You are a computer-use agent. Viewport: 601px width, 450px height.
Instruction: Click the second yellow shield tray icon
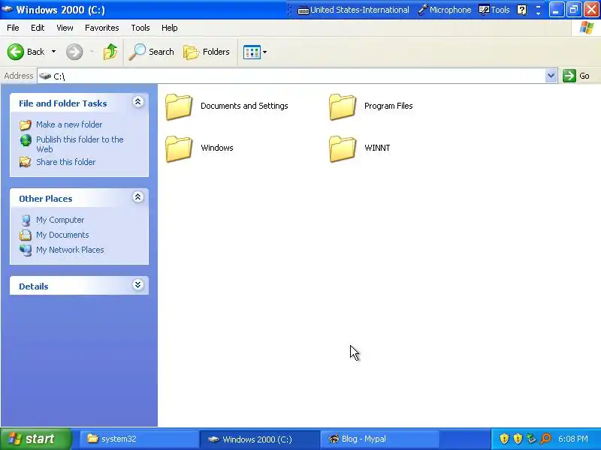click(518, 439)
